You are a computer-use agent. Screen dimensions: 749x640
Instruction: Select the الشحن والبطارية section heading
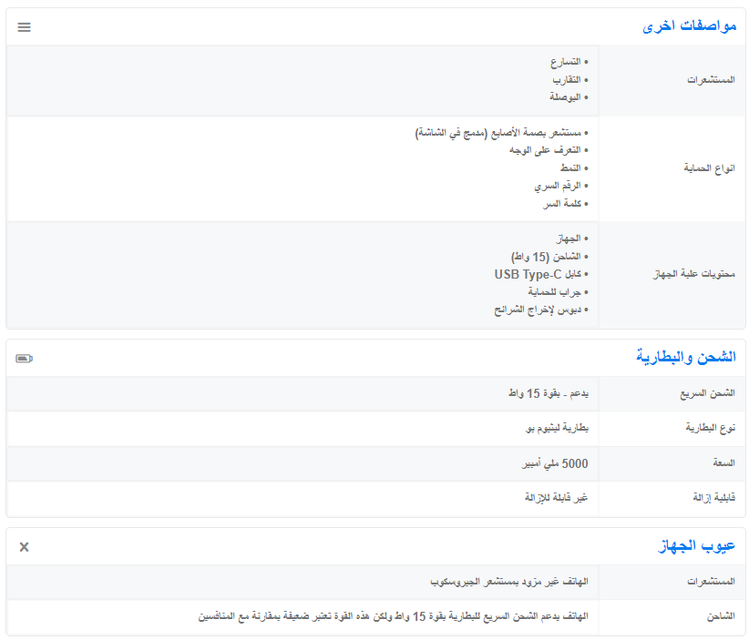[685, 358]
